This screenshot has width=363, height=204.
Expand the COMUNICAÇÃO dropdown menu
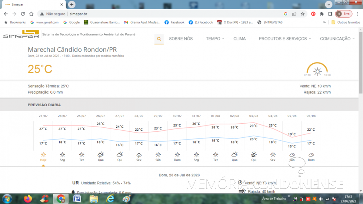[x=337, y=39]
